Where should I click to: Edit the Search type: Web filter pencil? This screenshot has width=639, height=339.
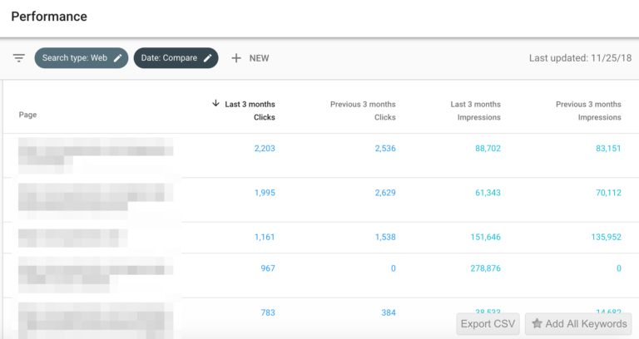click(118, 58)
